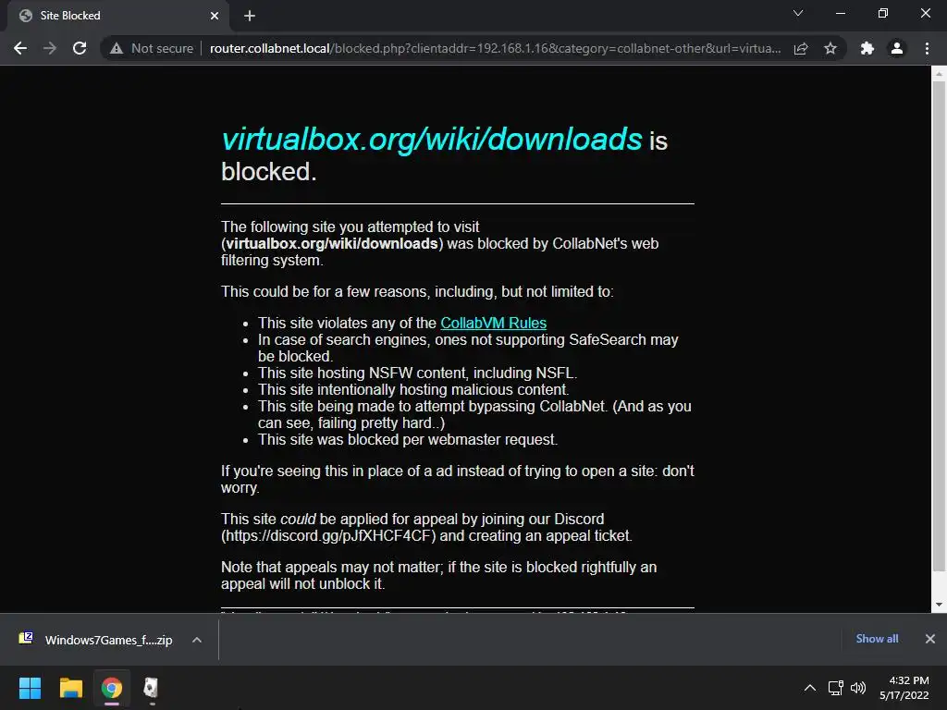Screen dimensions: 947x710
Task: Click bold virtualbox.org/wiki/downloads text in paragraph
Action: (332, 244)
